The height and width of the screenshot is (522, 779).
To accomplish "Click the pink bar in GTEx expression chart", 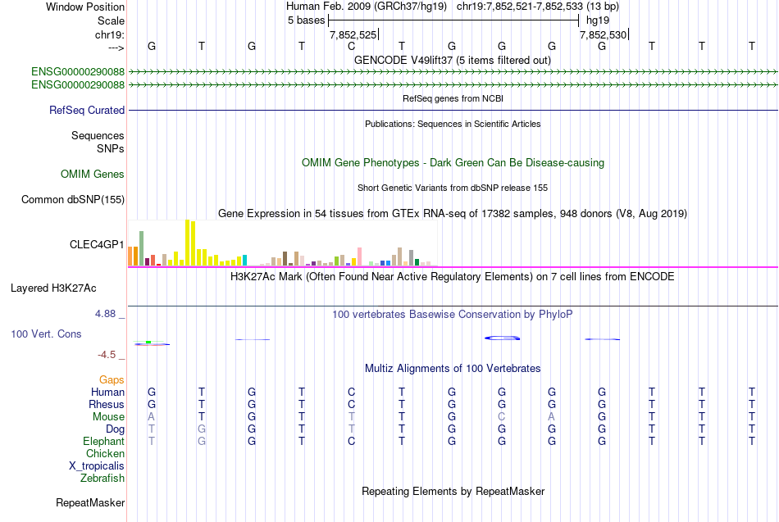I will [x=359, y=256].
